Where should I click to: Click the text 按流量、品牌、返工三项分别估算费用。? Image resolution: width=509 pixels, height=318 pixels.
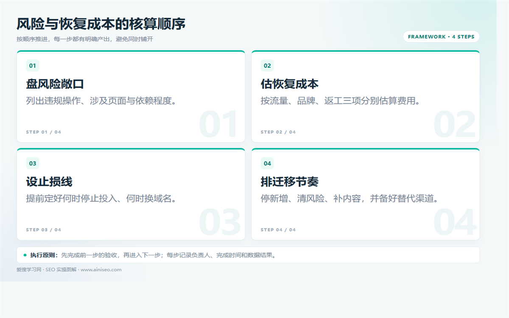[341, 101]
